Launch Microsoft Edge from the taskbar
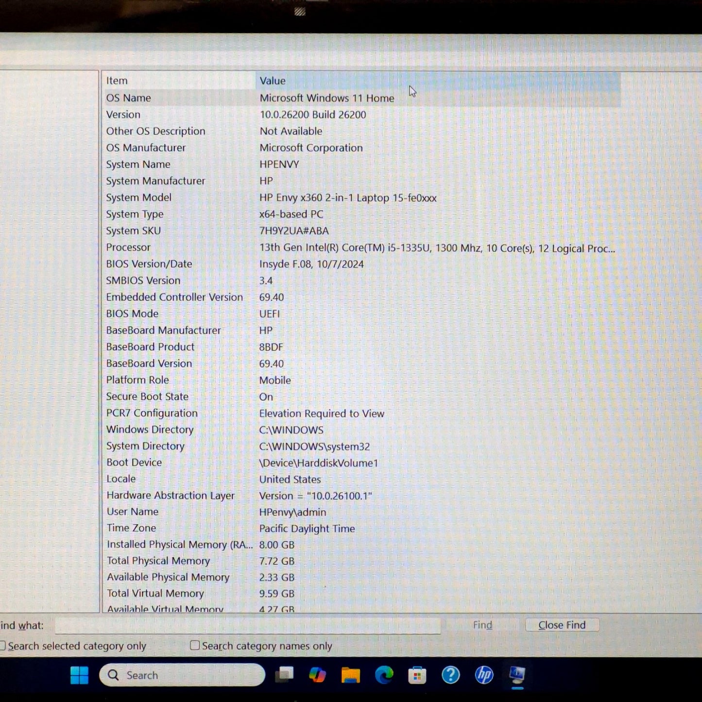702x702 pixels. tap(384, 675)
